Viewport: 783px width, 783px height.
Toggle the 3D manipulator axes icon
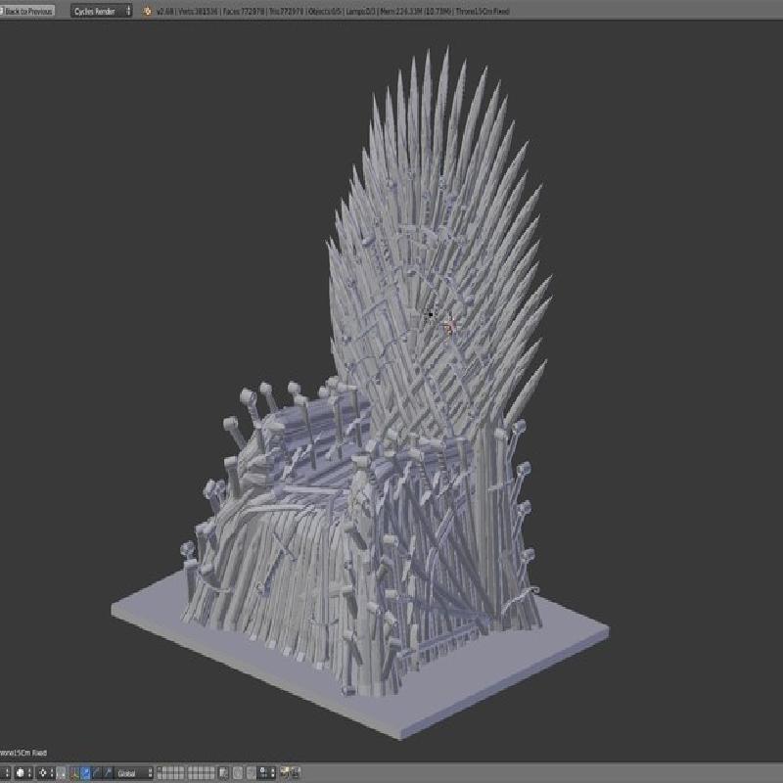click(x=74, y=773)
